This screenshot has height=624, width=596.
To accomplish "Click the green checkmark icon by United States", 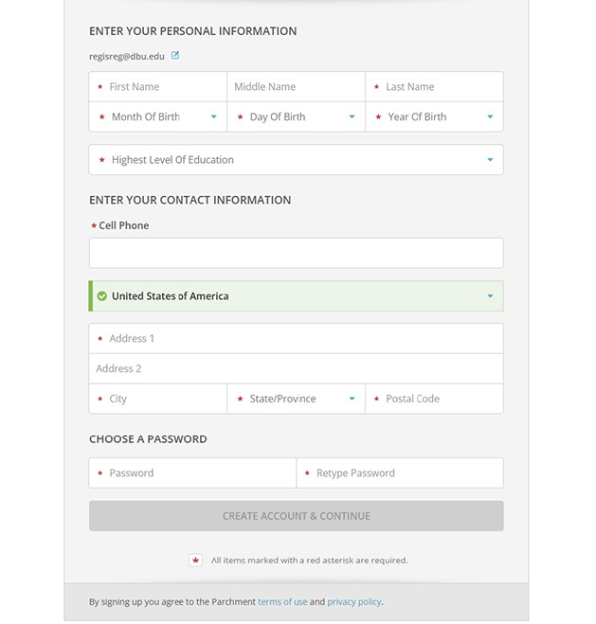I will coord(102,296).
